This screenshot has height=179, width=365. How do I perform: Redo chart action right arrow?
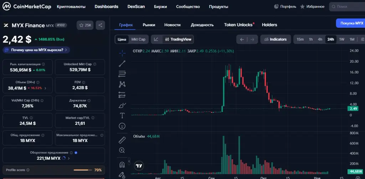(x=252, y=39)
